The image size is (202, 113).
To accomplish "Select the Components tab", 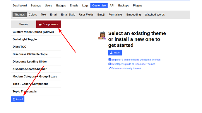I will tap(48, 24).
